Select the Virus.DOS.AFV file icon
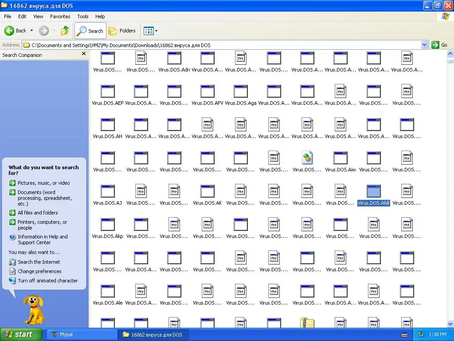The image size is (454, 341). pyautogui.click(x=207, y=91)
